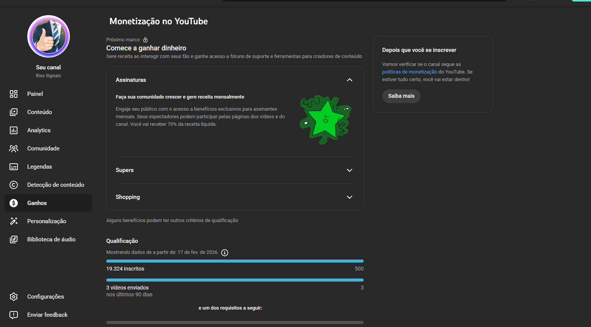Open Painel in the sidebar
The image size is (591, 327).
pos(49,94)
